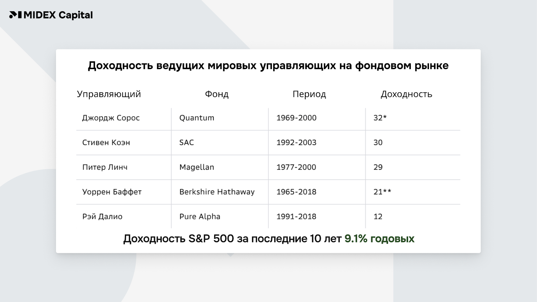Click the table title about fund managers' returns
Viewport: 537px width, 302px height.
click(x=268, y=65)
